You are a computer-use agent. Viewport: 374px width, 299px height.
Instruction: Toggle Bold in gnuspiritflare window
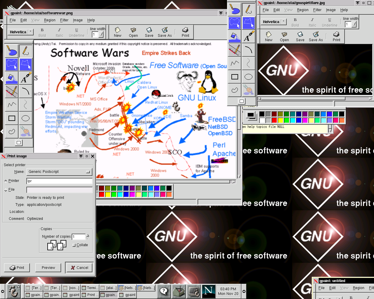tap(295, 22)
